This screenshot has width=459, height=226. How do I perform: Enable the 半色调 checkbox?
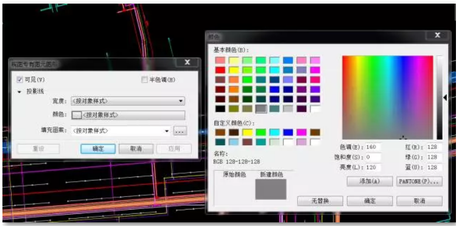point(144,80)
